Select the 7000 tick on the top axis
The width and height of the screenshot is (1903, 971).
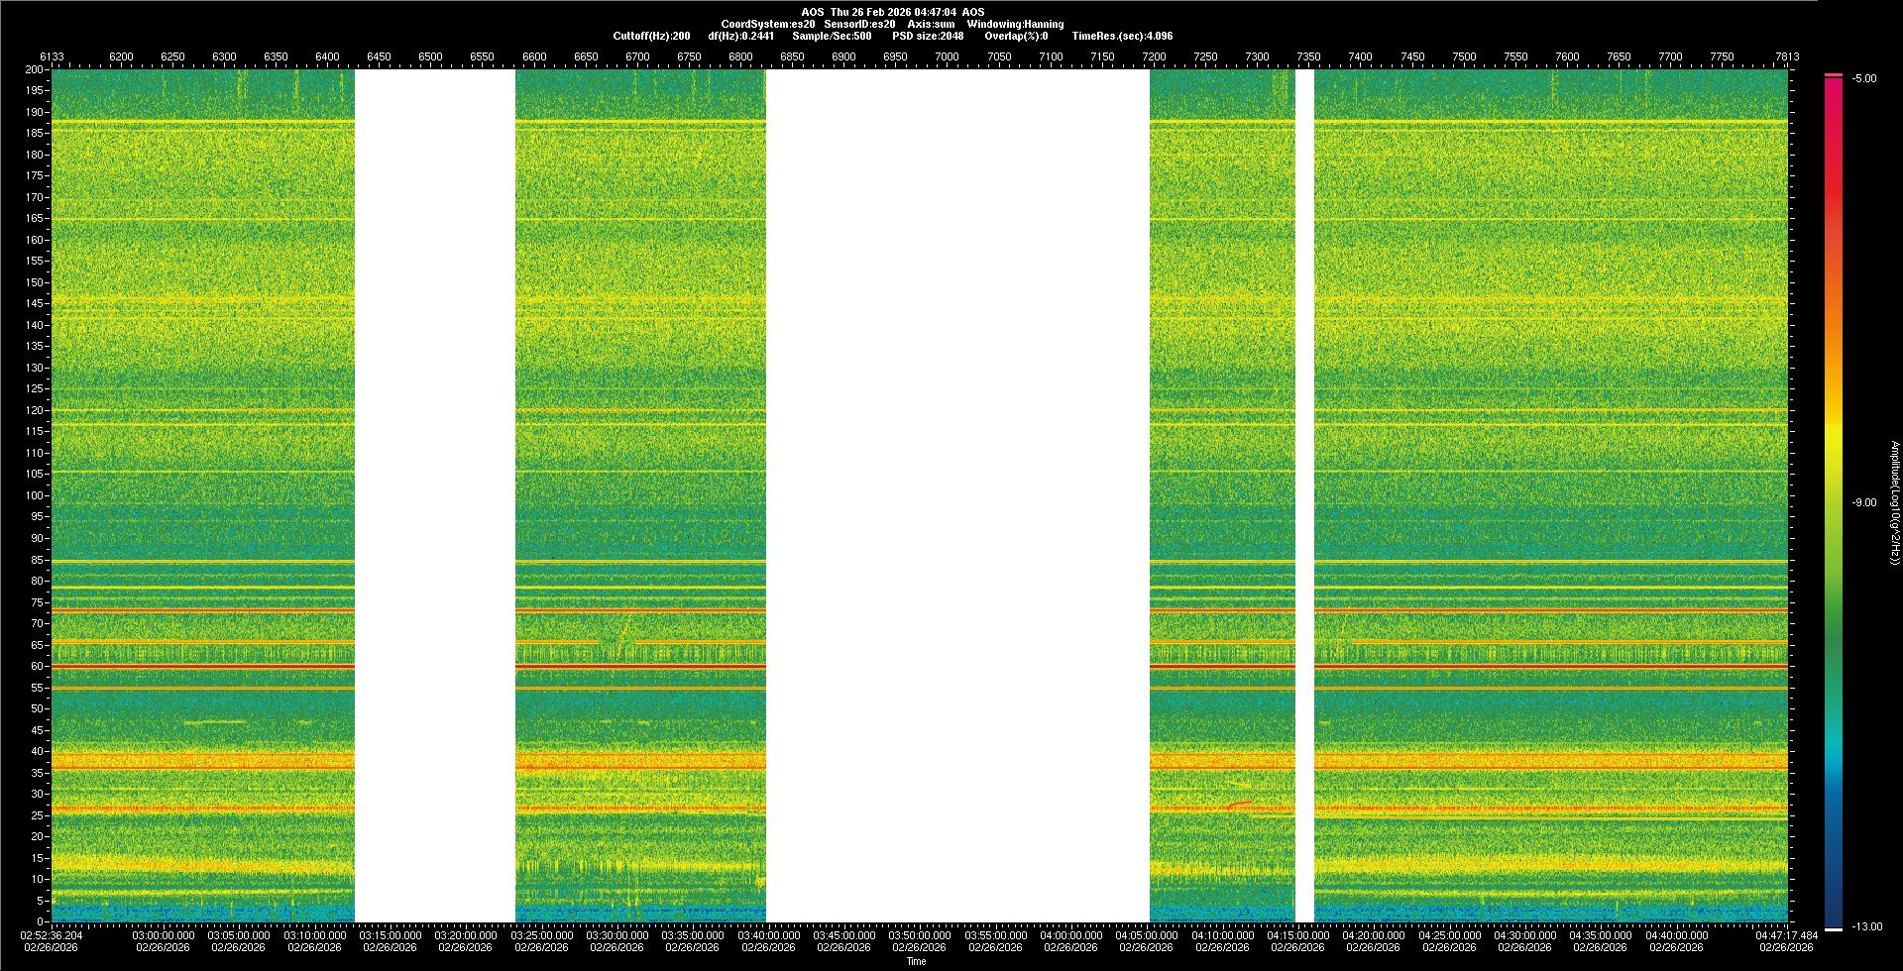947,56
